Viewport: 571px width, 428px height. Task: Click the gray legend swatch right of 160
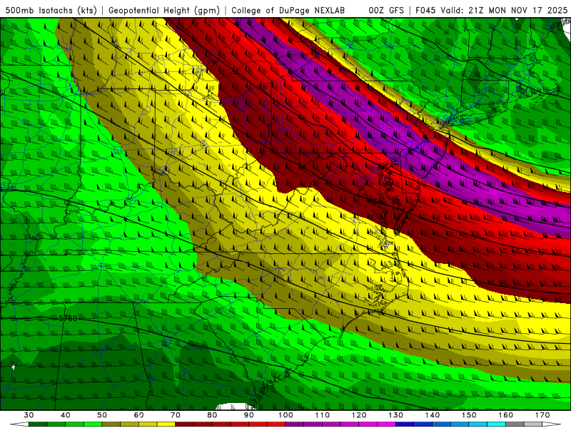click(515, 424)
